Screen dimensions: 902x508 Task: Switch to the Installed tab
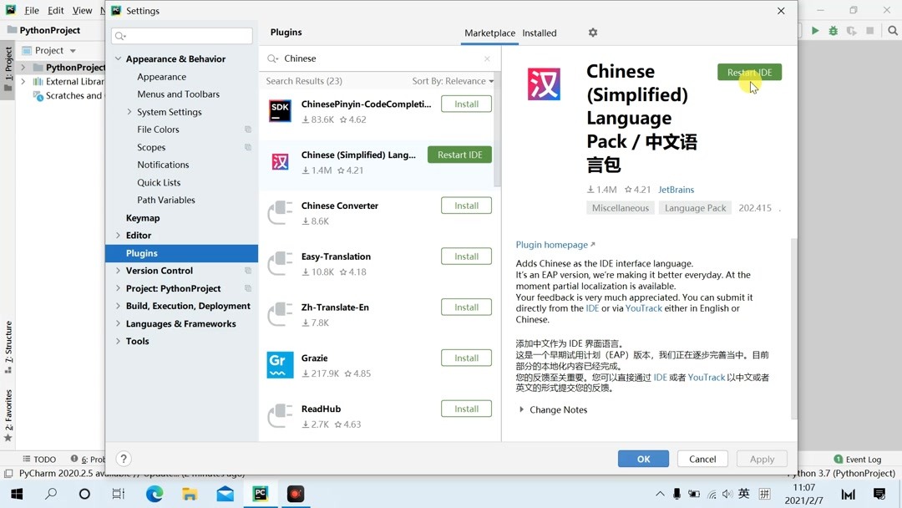click(539, 33)
